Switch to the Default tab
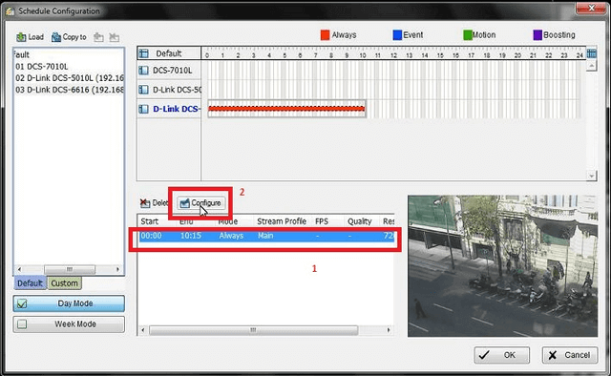Screen dimensions: 611x376 (30, 283)
